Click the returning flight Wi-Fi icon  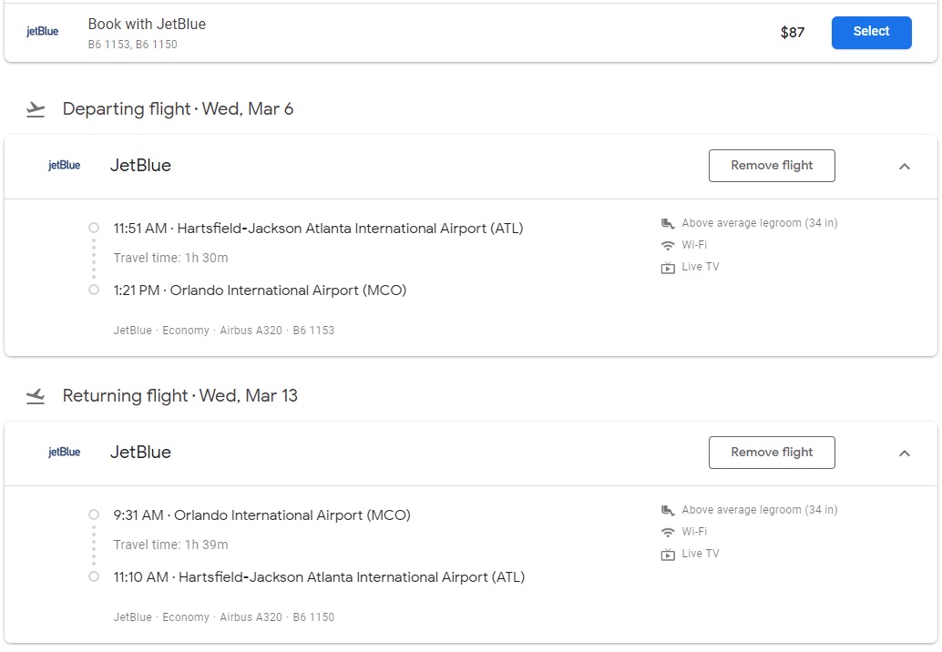pyautogui.click(x=668, y=532)
